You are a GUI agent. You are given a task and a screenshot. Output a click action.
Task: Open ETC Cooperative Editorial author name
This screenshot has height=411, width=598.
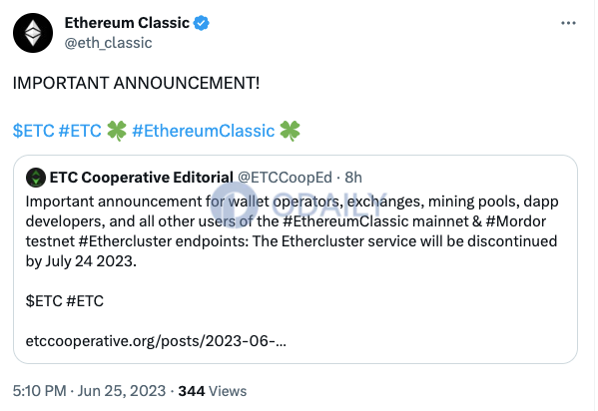[142, 178]
